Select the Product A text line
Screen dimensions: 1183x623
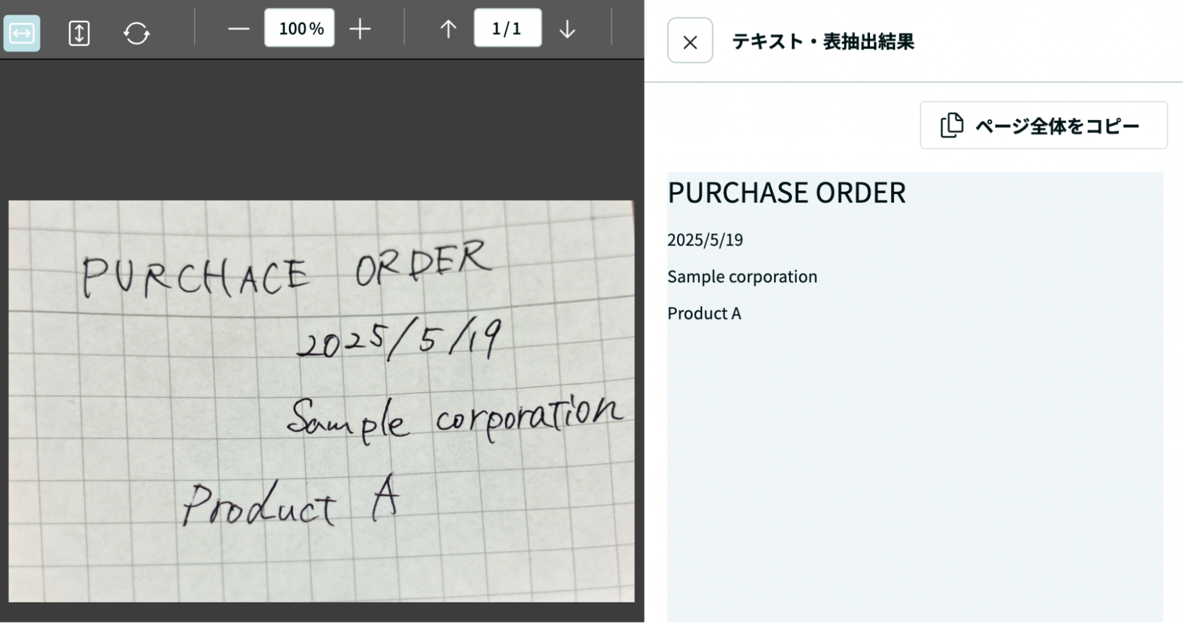tap(704, 314)
